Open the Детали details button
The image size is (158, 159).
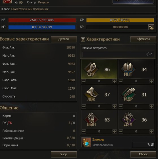point(64,39)
